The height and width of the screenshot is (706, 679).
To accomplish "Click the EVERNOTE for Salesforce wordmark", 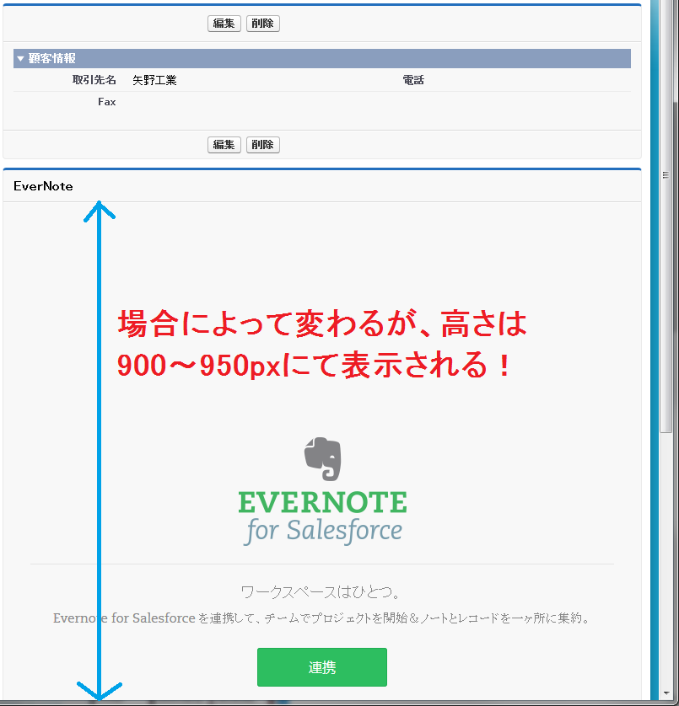I will click(x=323, y=518).
